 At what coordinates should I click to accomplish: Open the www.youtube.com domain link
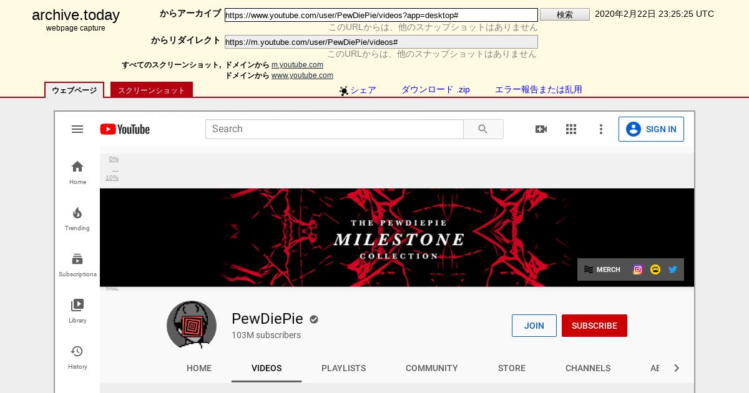302,75
